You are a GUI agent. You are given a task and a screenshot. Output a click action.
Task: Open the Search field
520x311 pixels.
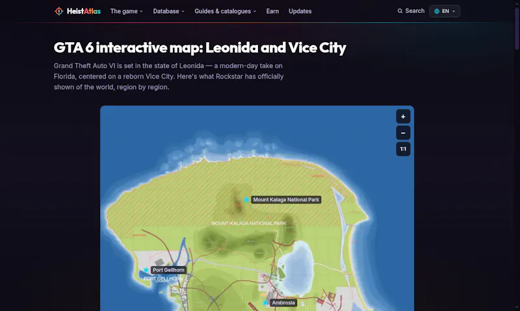click(x=411, y=11)
